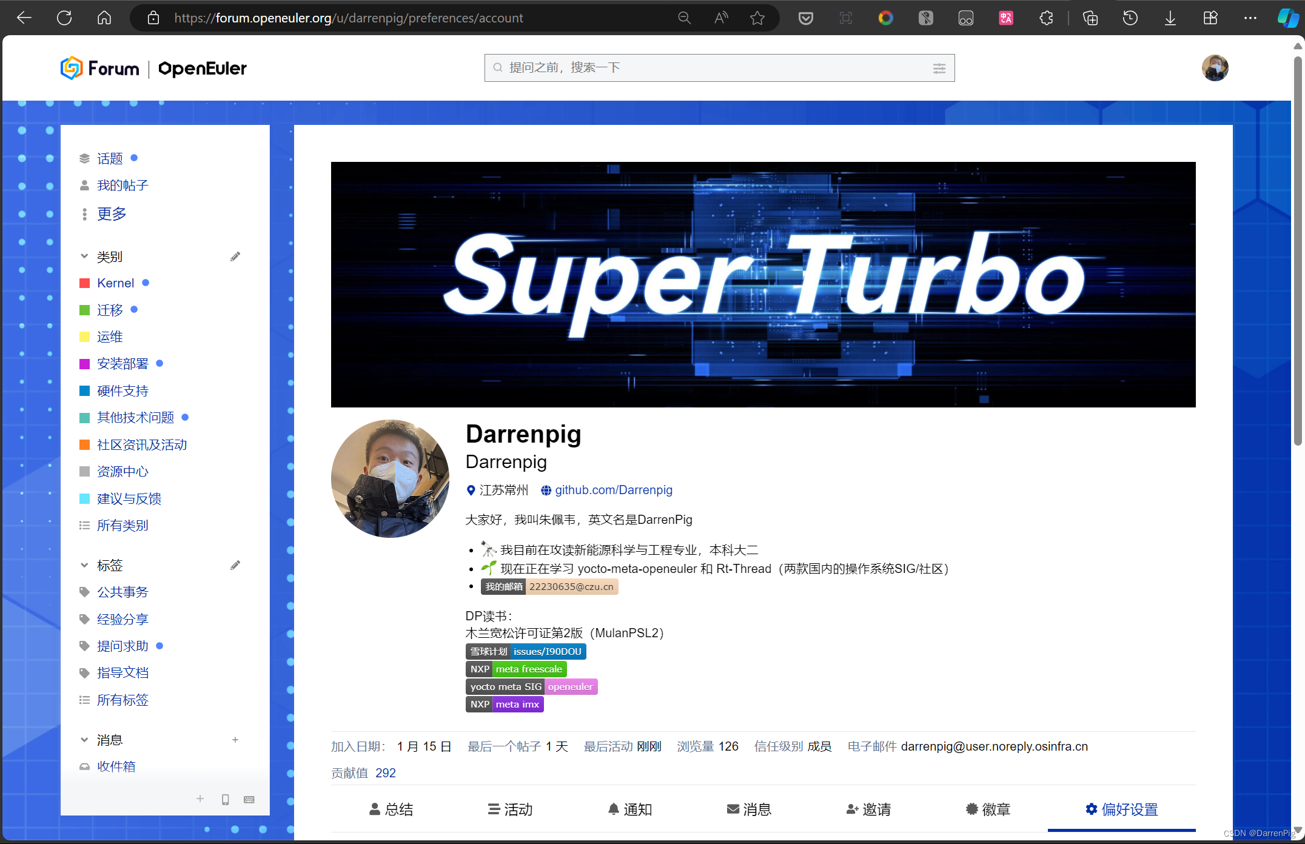
Task: Reload the page with refresh icon
Action: (64, 18)
